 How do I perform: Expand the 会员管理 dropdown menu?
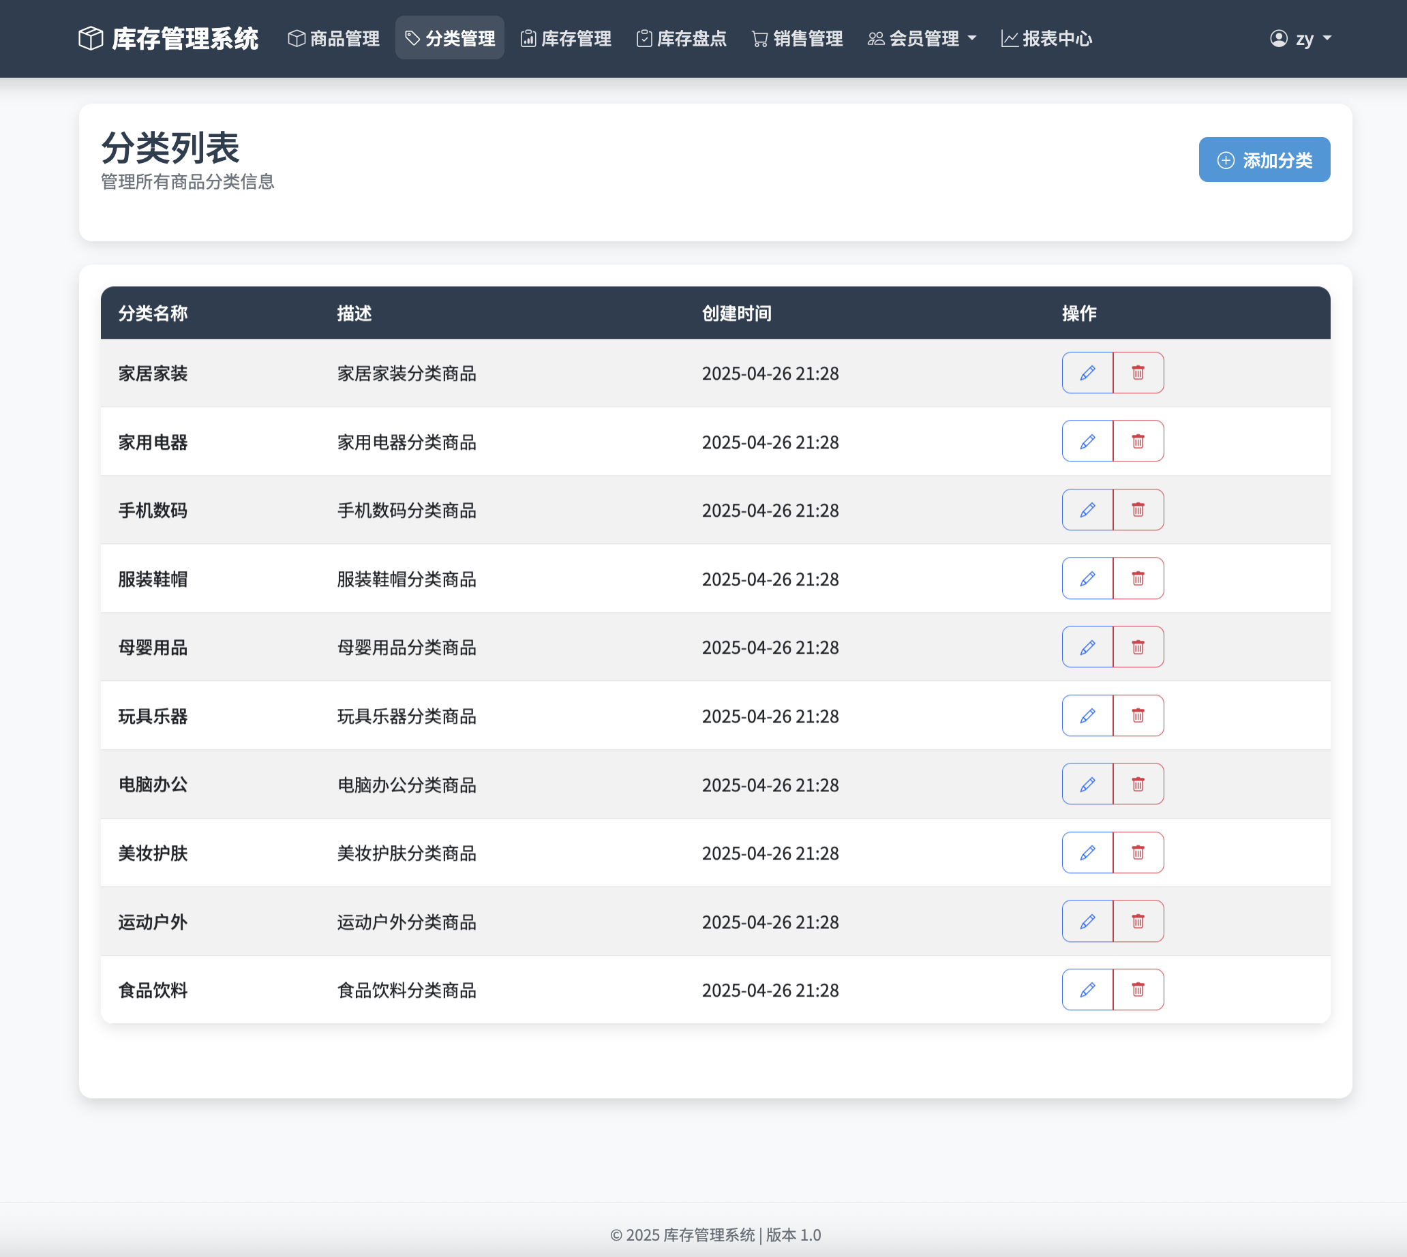pos(922,39)
